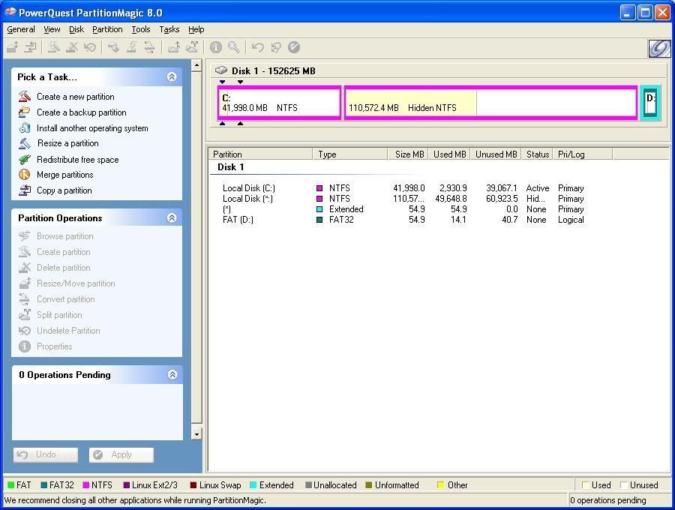Click the Disk 1 hard drive icon
Viewport: 675px width, 510px height.
(x=221, y=70)
